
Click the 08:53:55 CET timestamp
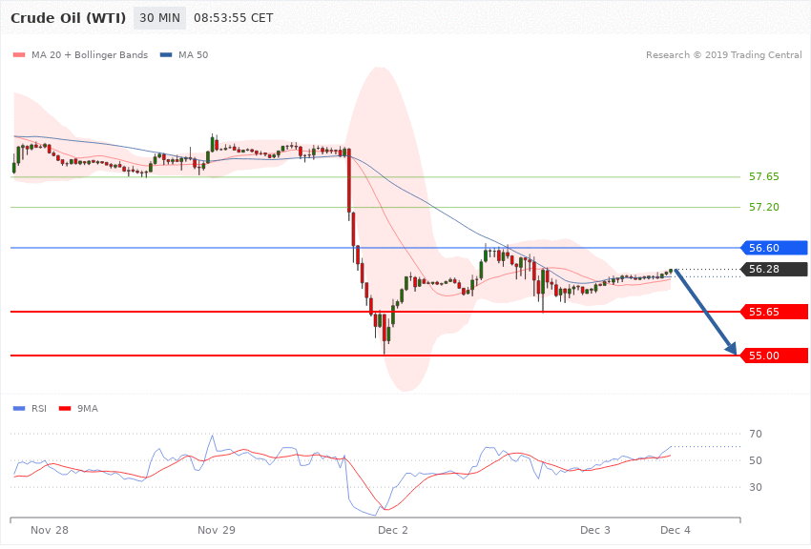[x=233, y=18]
